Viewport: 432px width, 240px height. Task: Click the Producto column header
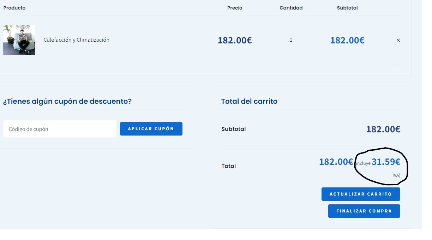14,8
